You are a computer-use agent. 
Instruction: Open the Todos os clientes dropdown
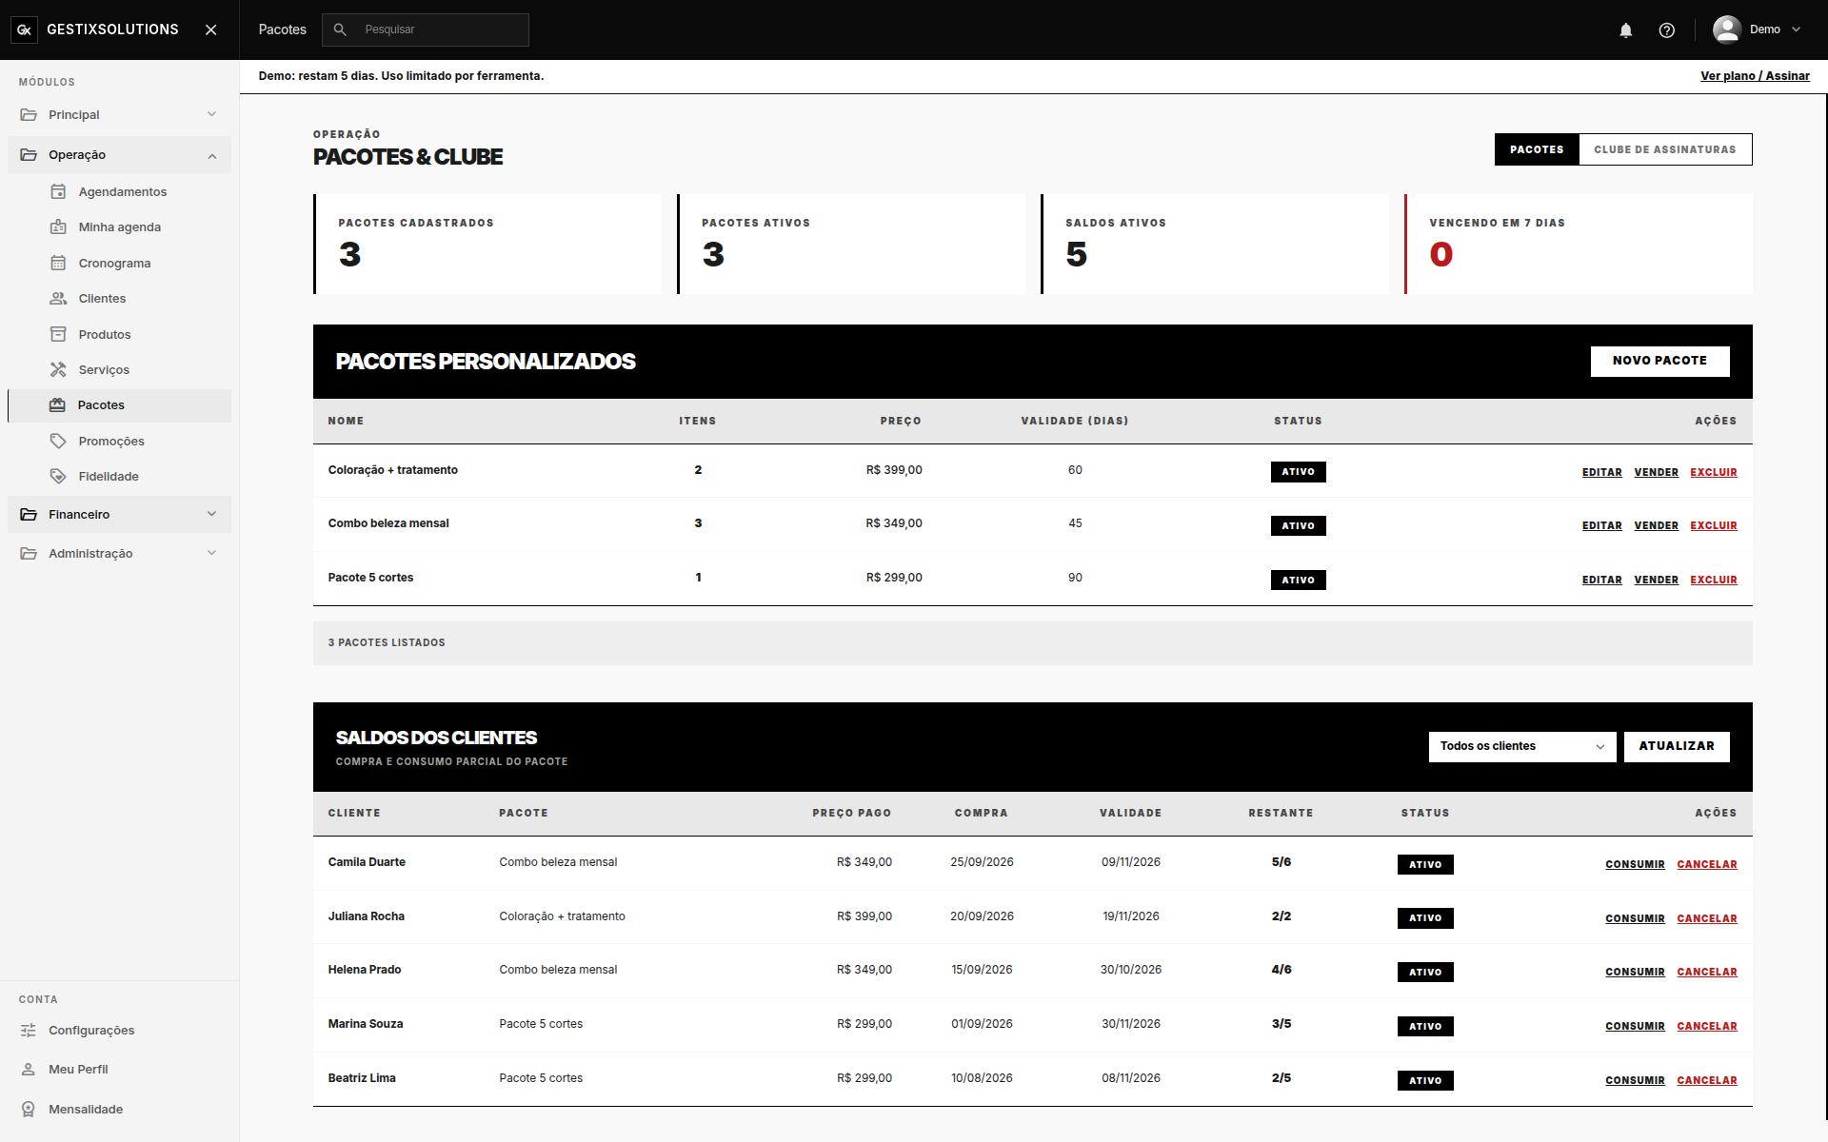pos(1521,746)
